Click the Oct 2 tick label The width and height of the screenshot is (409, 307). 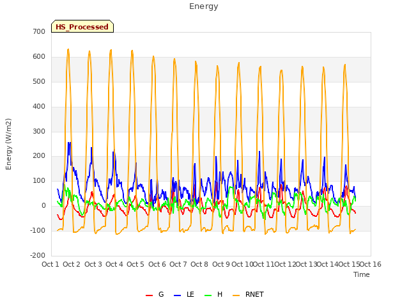point(72,264)
